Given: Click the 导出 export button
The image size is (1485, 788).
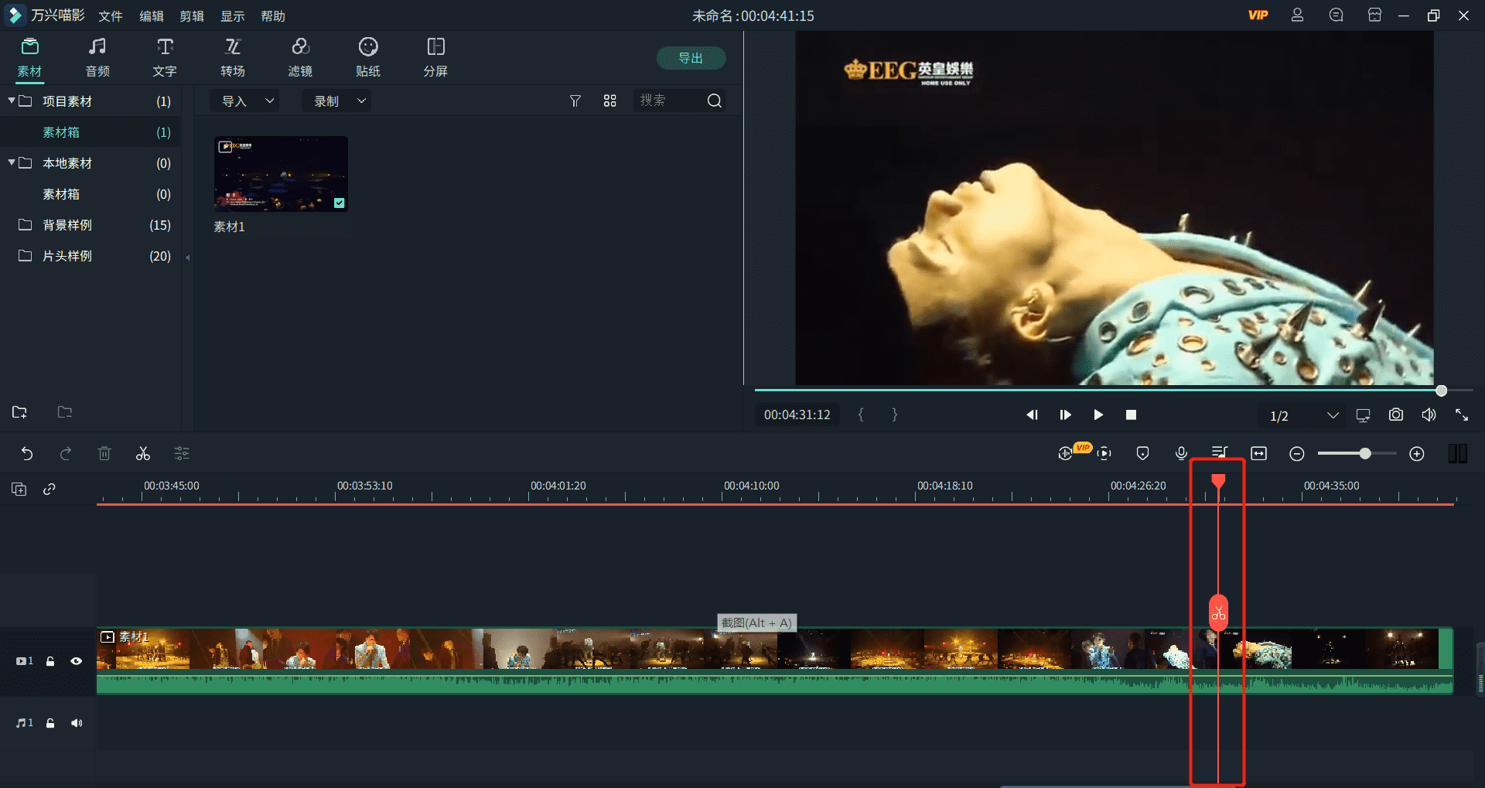Looking at the screenshot, I should [690, 58].
